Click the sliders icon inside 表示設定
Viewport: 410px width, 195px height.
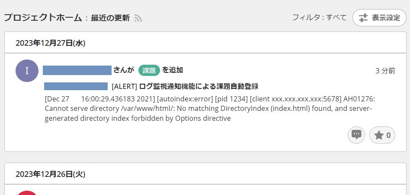[x=363, y=18]
